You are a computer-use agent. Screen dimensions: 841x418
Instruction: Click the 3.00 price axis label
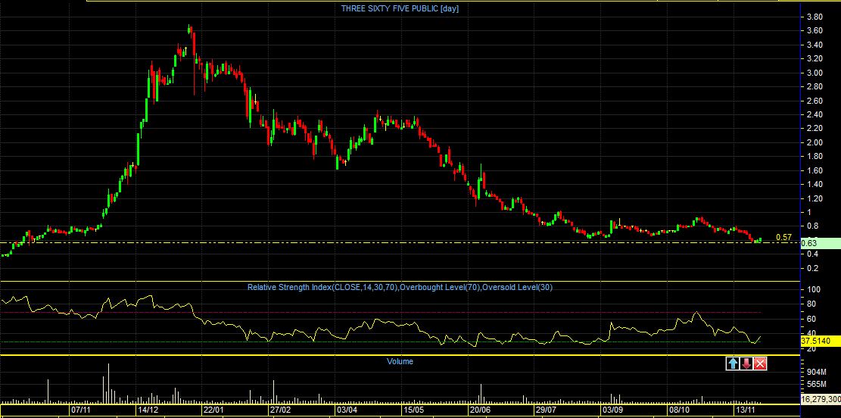pos(815,73)
